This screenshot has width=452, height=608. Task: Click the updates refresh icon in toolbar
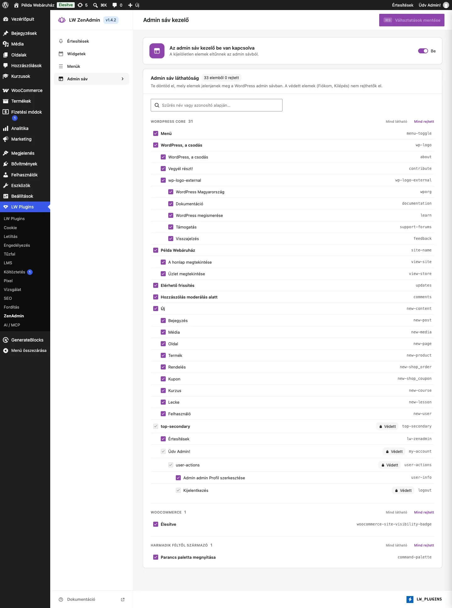[80, 5]
